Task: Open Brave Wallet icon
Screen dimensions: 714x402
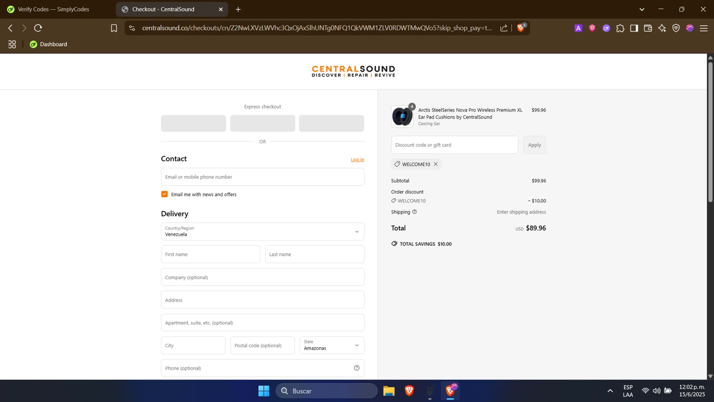Action: (648, 28)
